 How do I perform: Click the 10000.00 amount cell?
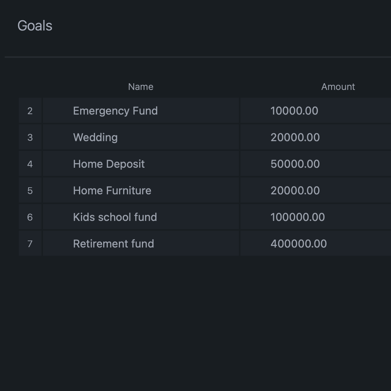point(316,111)
